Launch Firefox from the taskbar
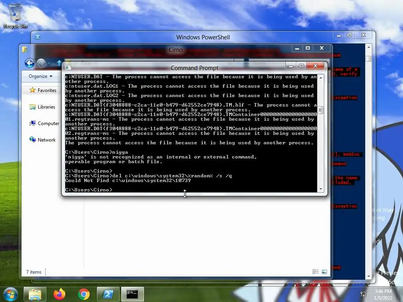Screen dimensions: 403x302 59,294
